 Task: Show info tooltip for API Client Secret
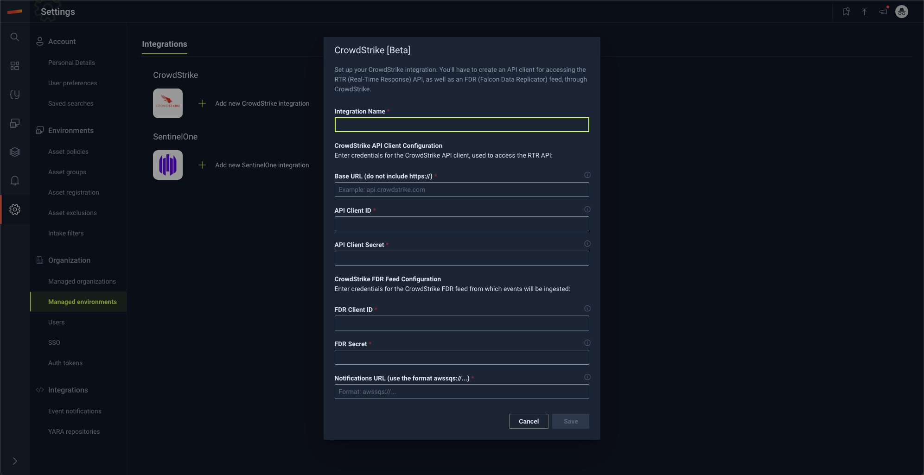[x=587, y=244]
